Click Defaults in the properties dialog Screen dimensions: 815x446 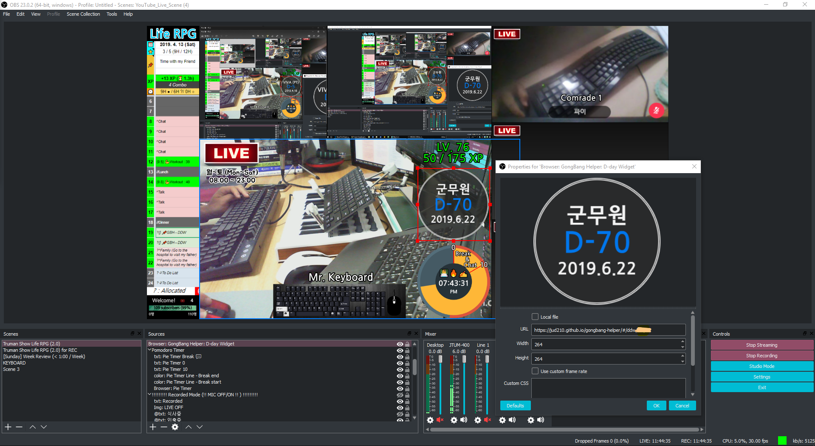tap(515, 405)
